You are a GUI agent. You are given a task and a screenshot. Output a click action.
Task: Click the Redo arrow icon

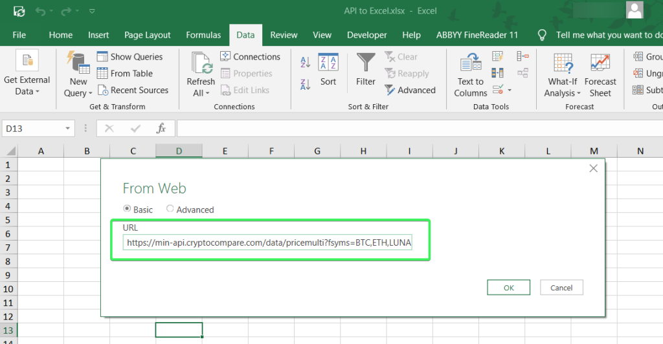point(66,12)
